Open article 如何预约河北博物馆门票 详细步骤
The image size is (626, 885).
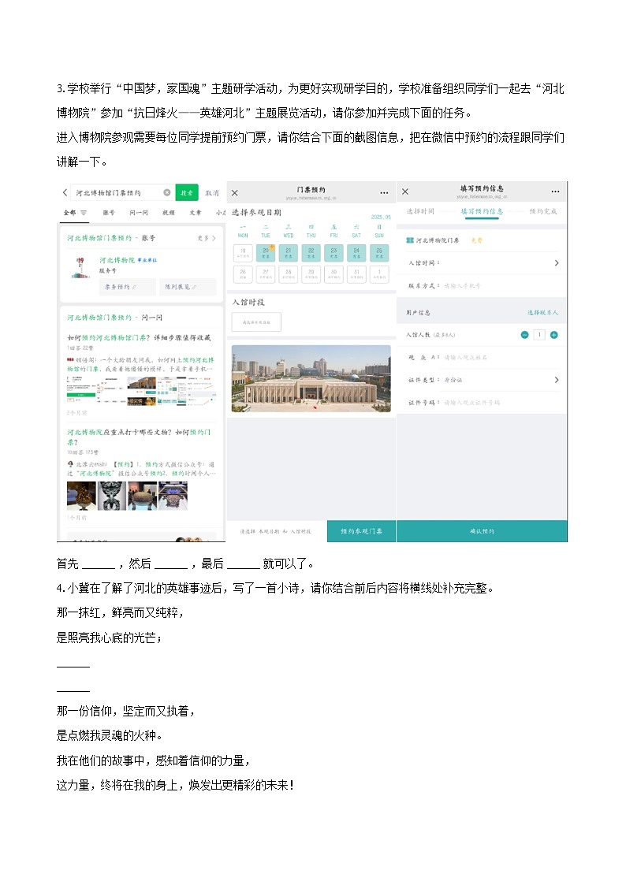tap(139, 337)
